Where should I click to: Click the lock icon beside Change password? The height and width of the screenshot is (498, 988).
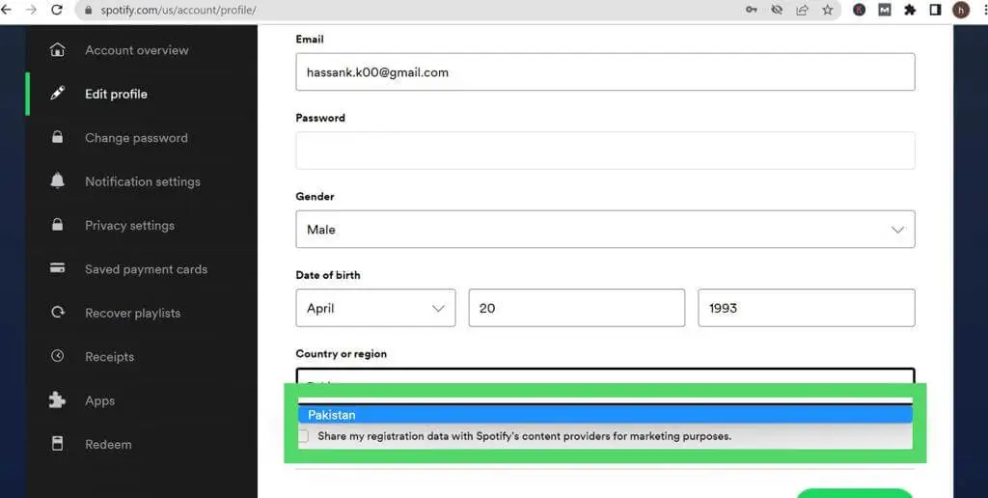coord(57,137)
